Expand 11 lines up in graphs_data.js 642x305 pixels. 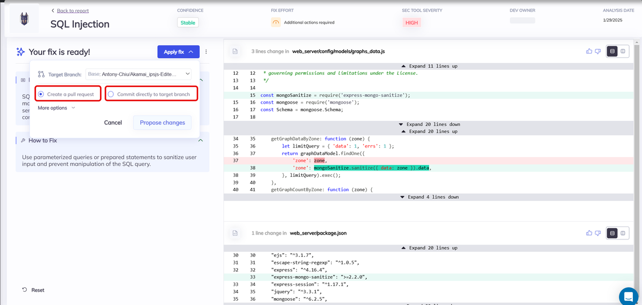tap(429, 66)
